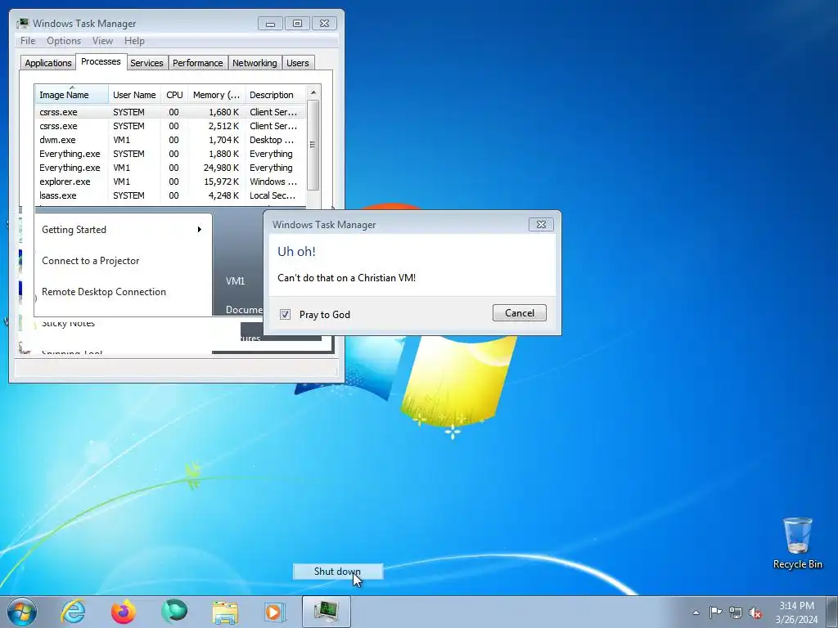
Task: Show hidden tray icons arrow
Action: coord(696,612)
